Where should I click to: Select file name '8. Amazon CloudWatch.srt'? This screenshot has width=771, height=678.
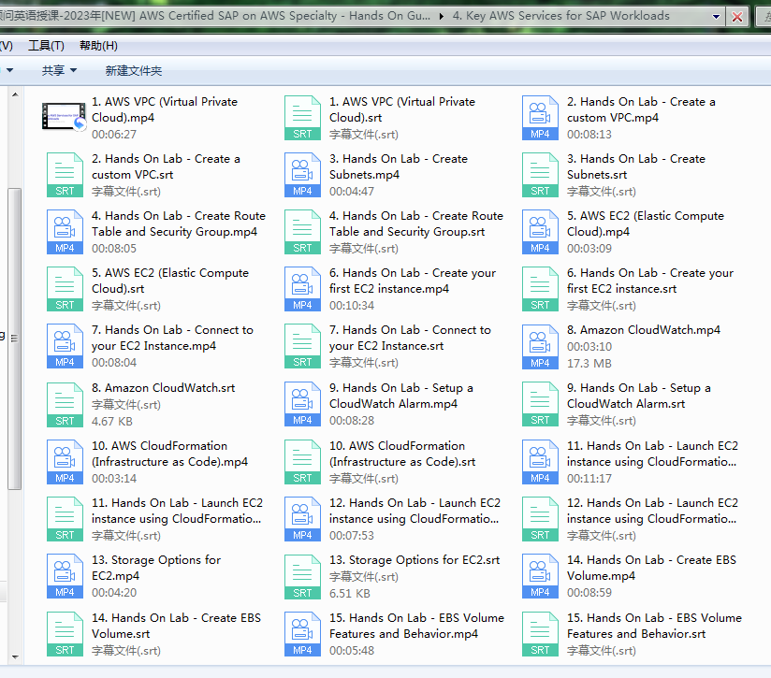click(163, 388)
